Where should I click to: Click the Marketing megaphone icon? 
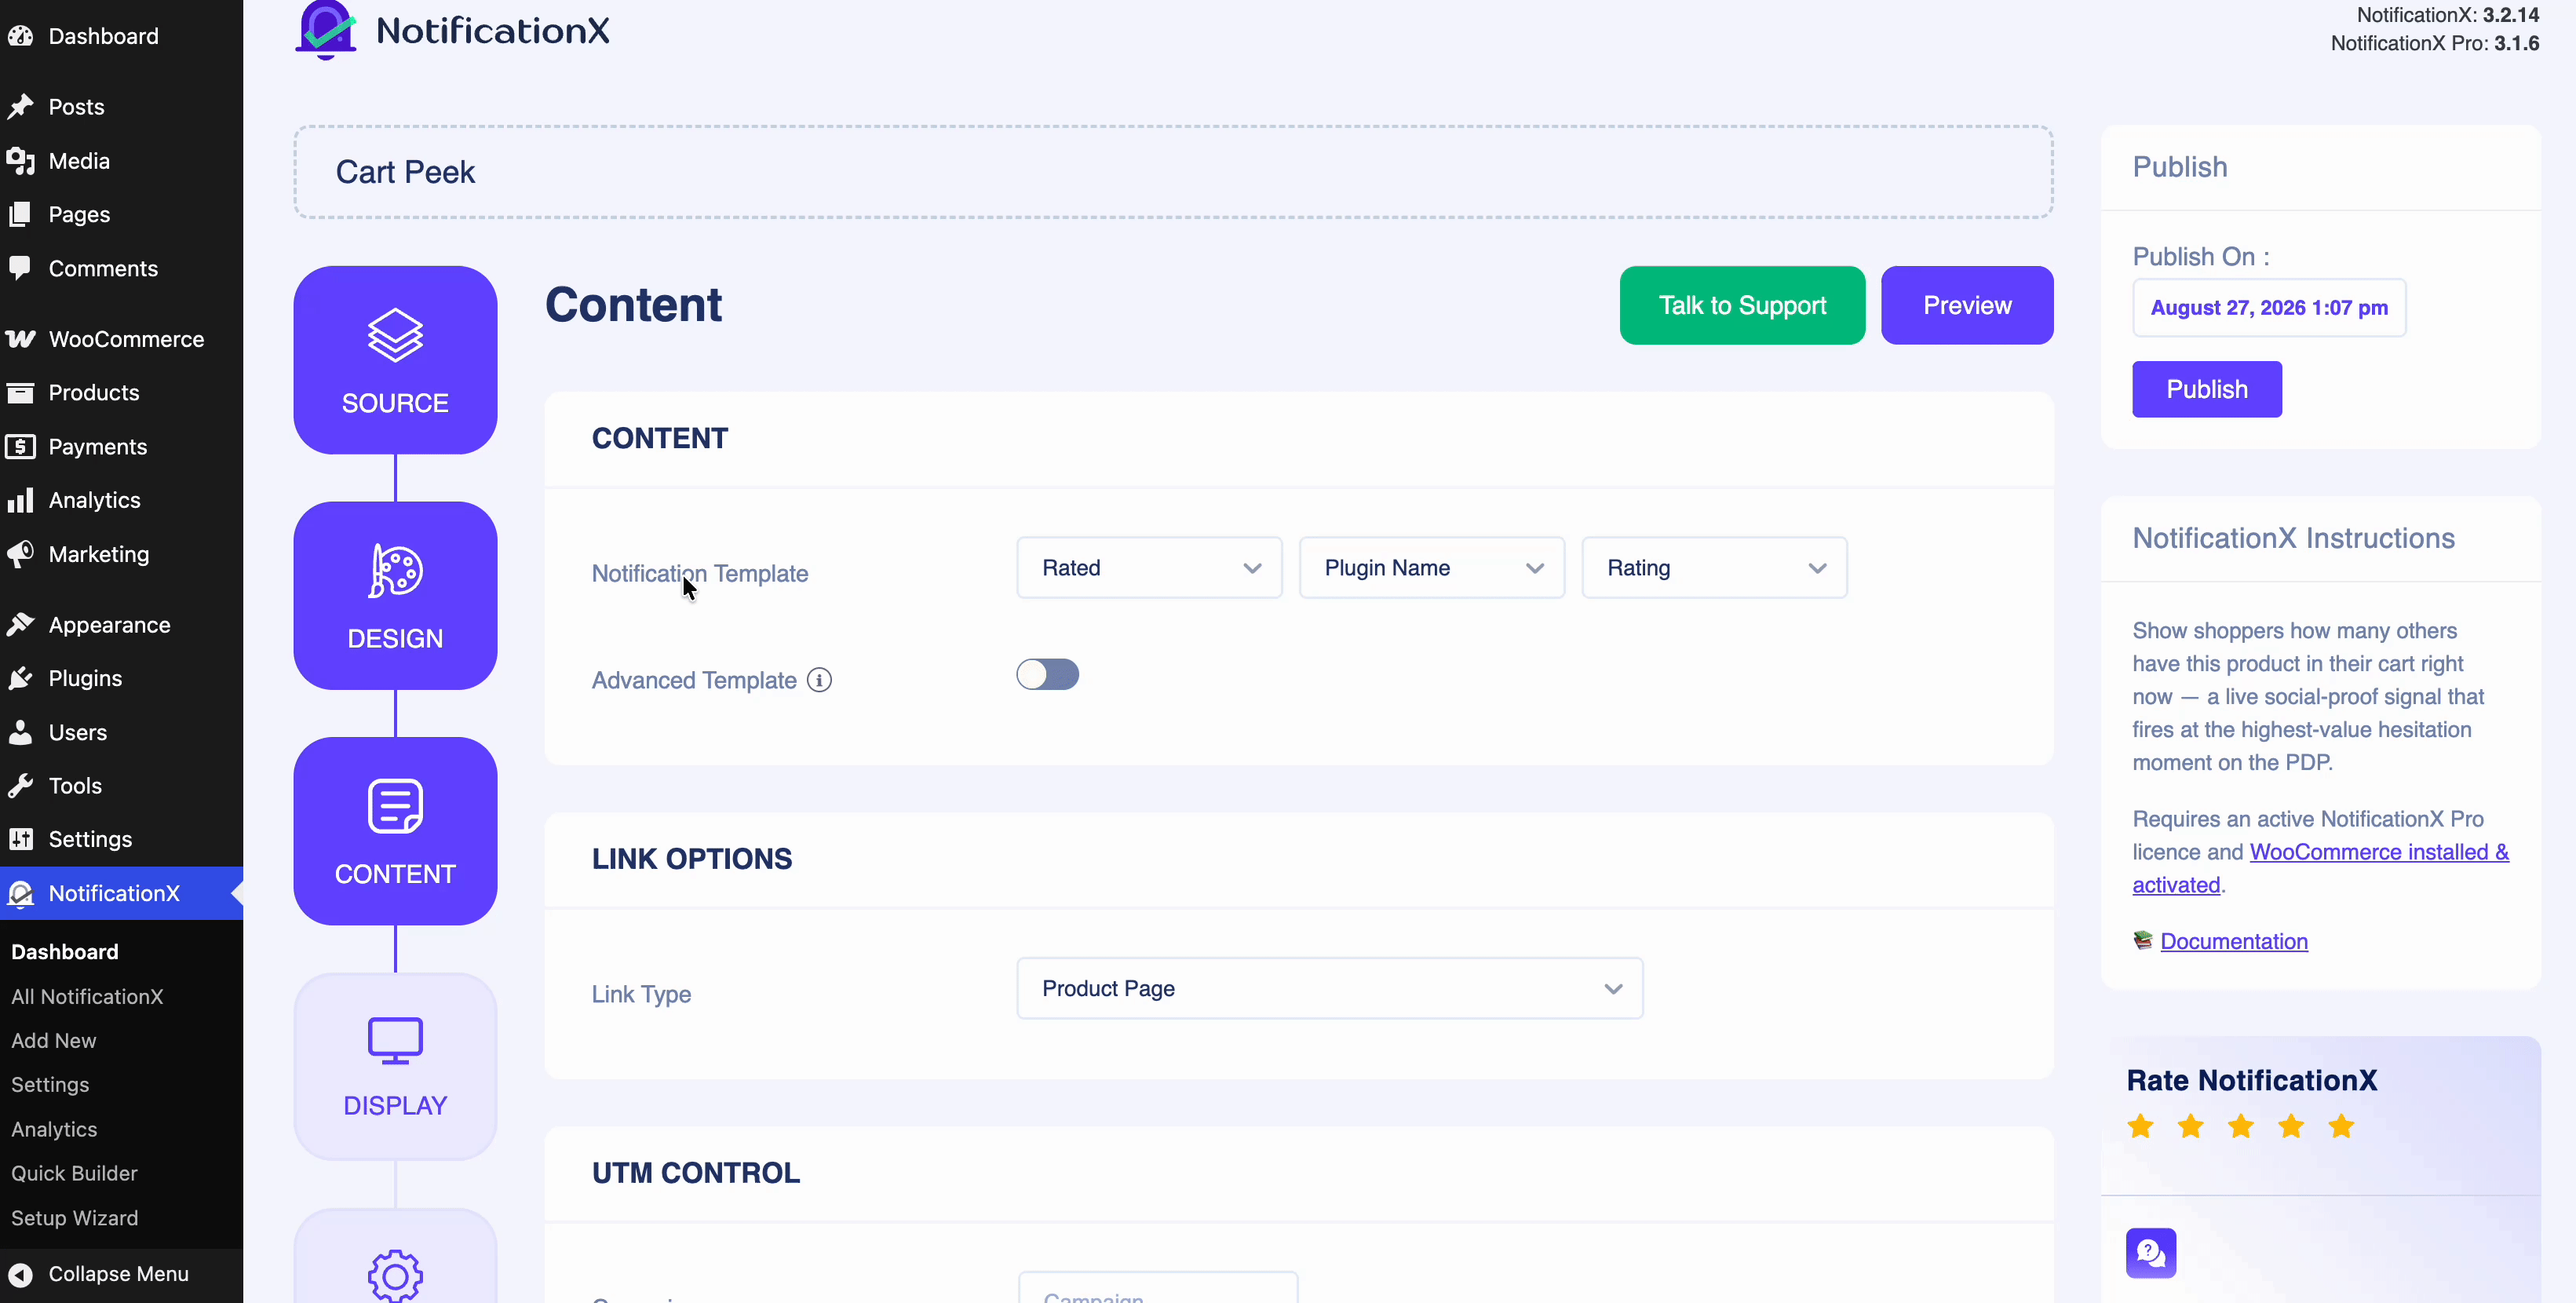point(21,554)
